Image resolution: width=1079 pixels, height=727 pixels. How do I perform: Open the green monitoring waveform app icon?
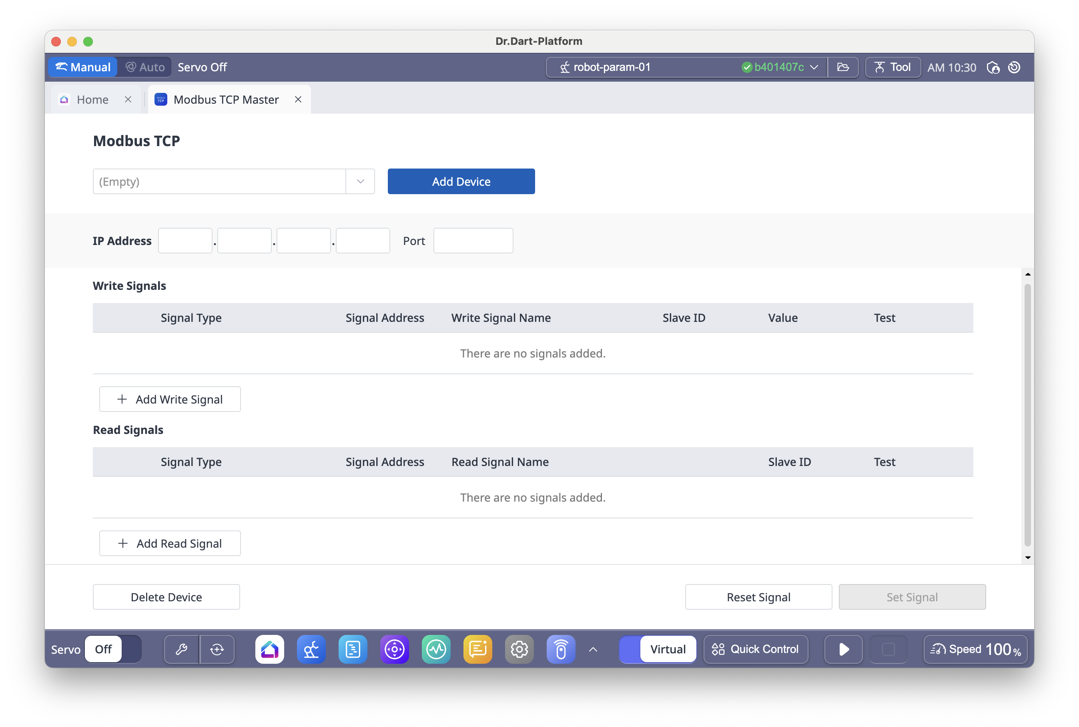pyautogui.click(x=436, y=649)
